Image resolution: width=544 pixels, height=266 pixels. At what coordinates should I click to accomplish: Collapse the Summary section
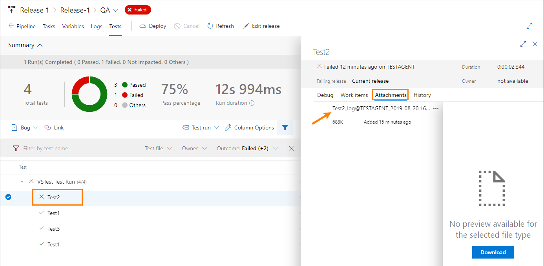[x=39, y=45]
